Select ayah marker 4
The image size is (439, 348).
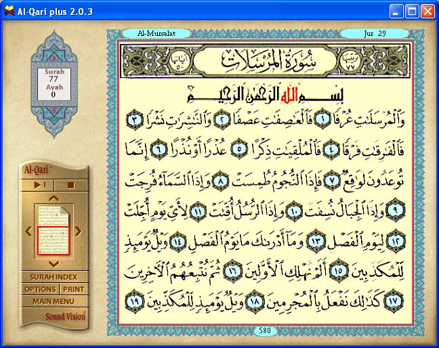pos(331,149)
